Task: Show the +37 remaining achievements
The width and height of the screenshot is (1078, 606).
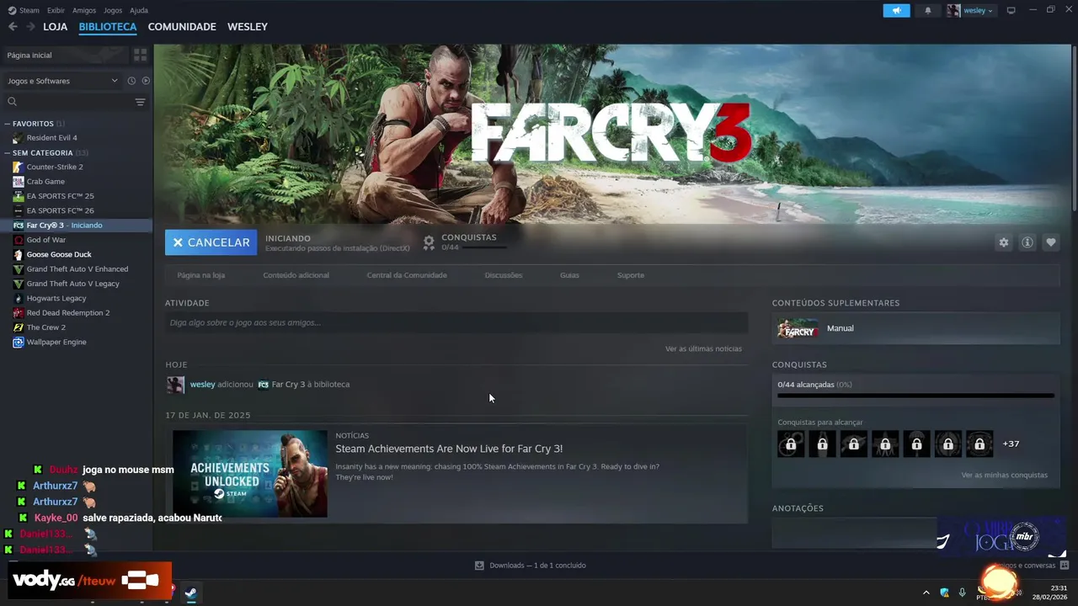Action: coord(1011,444)
